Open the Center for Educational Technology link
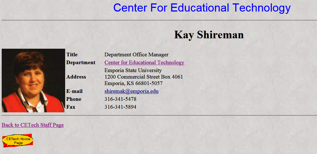The height and width of the screenshot is (154, 317). pyautogui.click(x=144, y=63)
